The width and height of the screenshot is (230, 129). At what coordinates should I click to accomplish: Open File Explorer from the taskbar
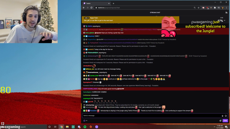67,127
